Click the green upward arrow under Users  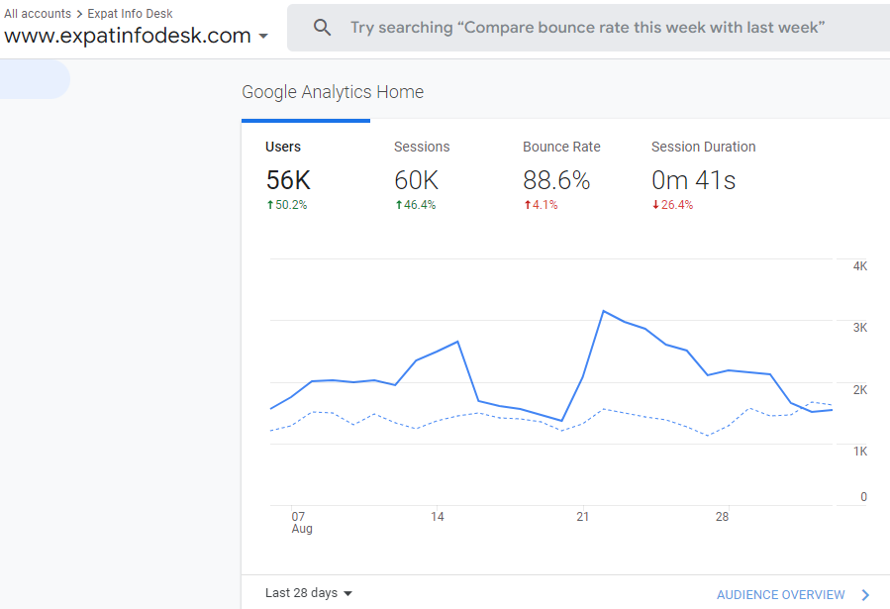coord(267,204)
